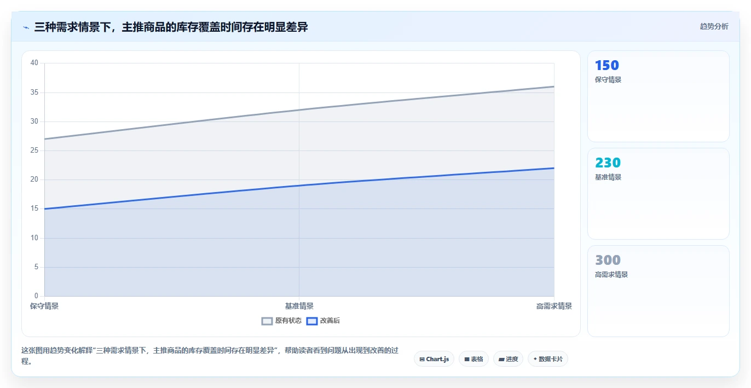The image size is (751, 388).
Task: Click the 基准情景 x-axis label
Action: pyautogui.click(x=299, y=306)
